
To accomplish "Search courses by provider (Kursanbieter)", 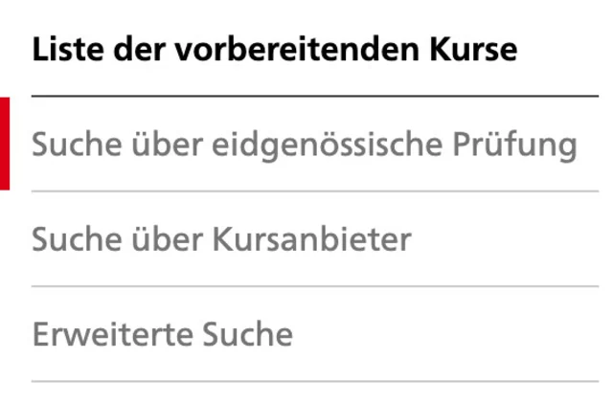I will (221, 239).
